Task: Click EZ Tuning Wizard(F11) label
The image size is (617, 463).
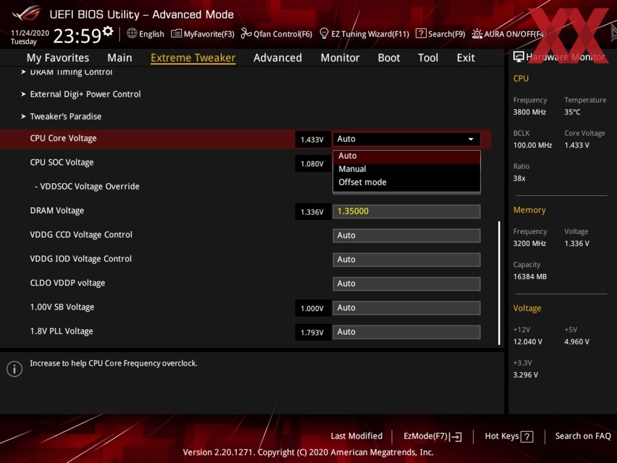Action: [370, 34]
